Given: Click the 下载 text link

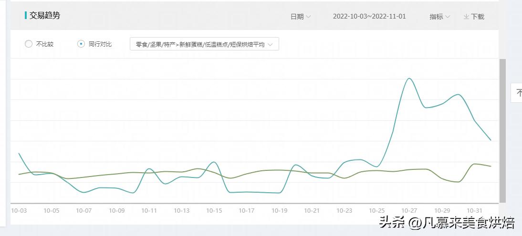Looking at the screenshot, I should tap(478, 17).
